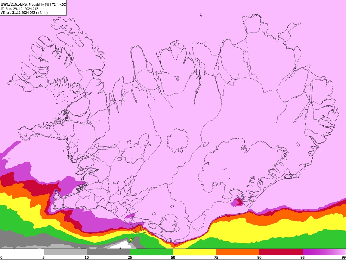Click the IT: Sun. 29. 12. 2024 21Z line

[x=20, y=9]
